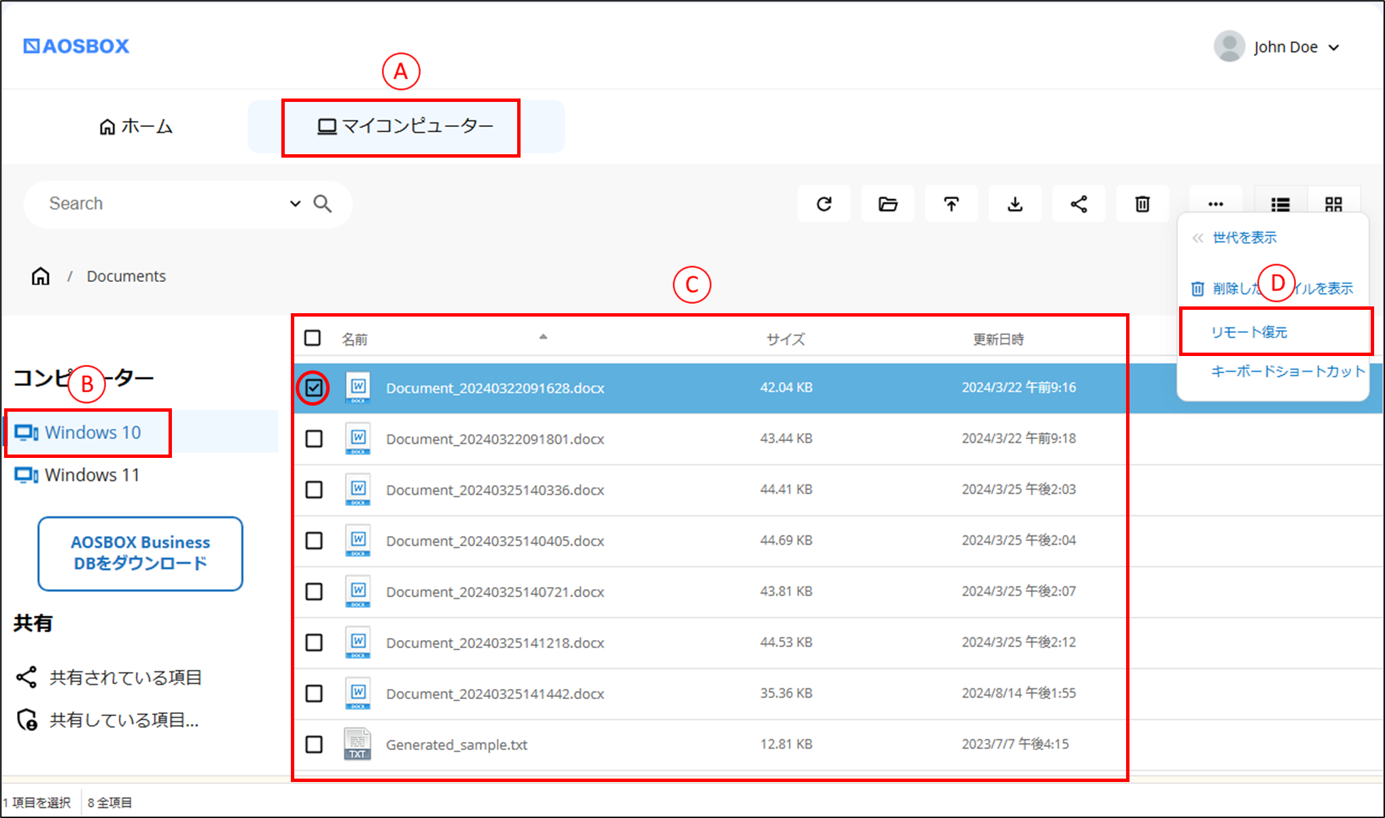Uncheck the Document_20240322091628.docx checkbox
The height and width of the screenshot is (818, 1385).
click(x=313, y=388)
